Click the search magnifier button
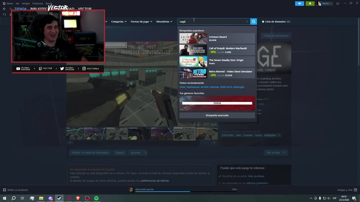 click(253, 22)
